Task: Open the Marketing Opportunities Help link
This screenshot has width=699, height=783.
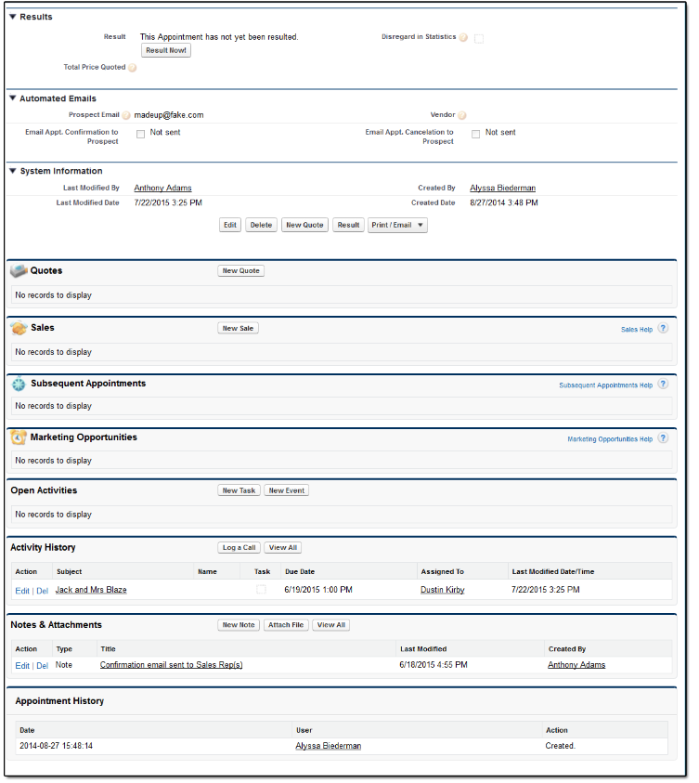Action: [x=610, y=439]
